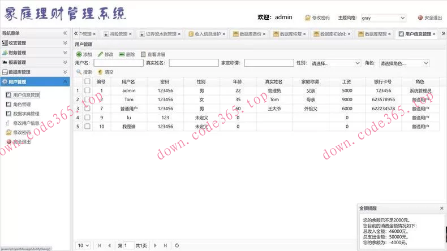Image resolution: width=447 pixels, height=251 pixels.
Task: Click the 用户名 search input field
Action: [119, 63]
